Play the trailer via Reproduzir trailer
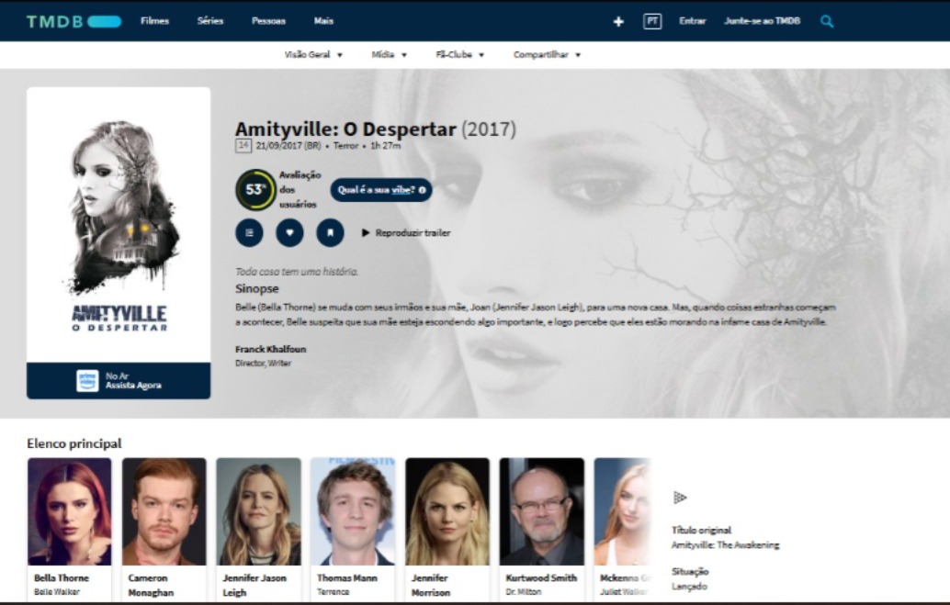Viewport: 950px width, 605px height. coord(405,233)
